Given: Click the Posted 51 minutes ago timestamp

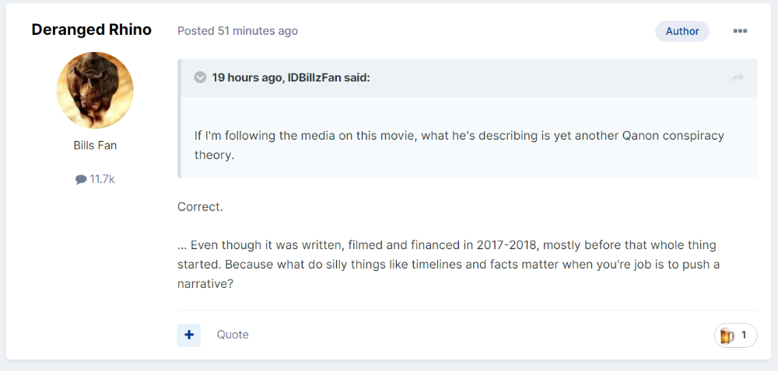Looking at the screenshot, I should [x=237, y=31].
